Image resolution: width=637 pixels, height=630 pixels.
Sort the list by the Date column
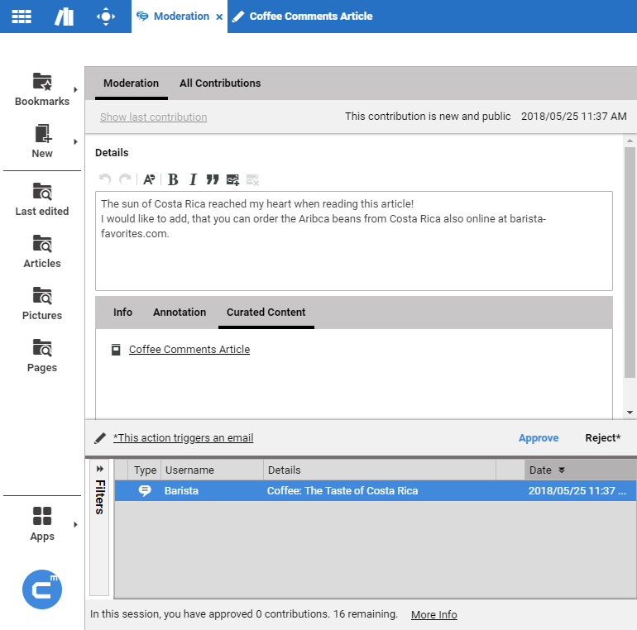pyautogui.click(x=547, y=470)
